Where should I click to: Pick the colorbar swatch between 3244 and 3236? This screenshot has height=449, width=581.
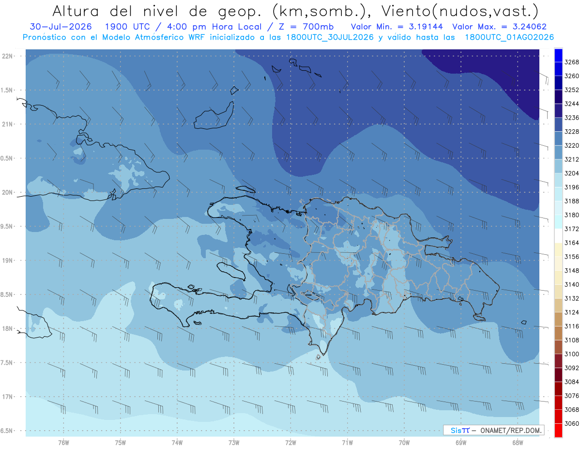click(558, 111)
